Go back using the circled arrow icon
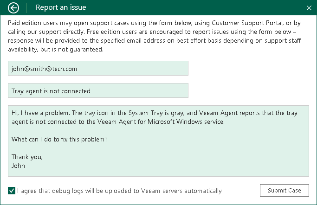This screenshot has width=317, height=205. coord(14,7)
